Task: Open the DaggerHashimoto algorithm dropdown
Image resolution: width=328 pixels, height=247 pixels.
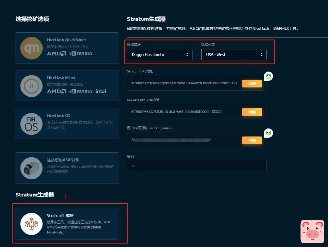Action: tap(160, 54)
